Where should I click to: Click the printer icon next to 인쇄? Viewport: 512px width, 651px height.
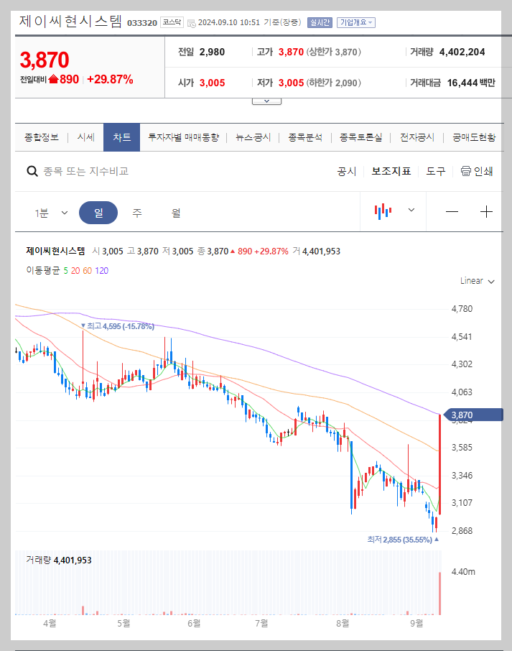pos(467,171)
